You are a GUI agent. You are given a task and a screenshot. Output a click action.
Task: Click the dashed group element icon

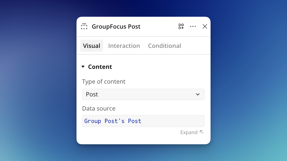tap(84, 26)
